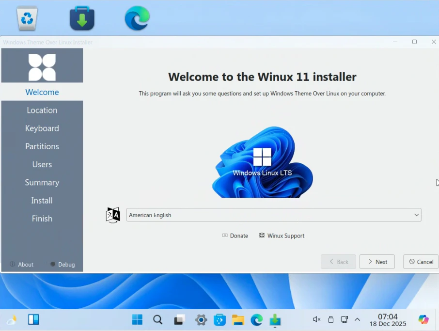The width and height of the screenshot is (439, 331).
Task: Select the Partitions step in sidebar
Action: click(42, 146)
